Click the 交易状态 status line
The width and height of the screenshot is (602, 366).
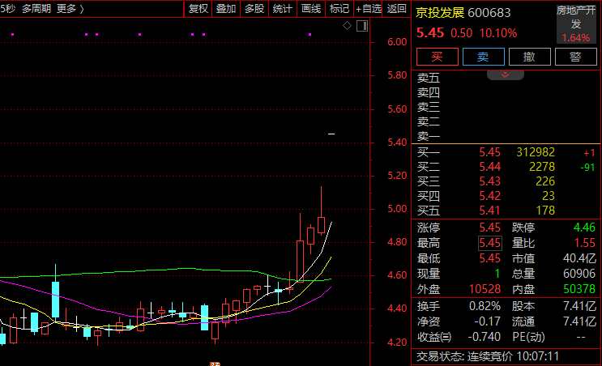pyautogui.click(x=488, y=356)
